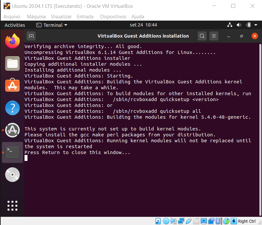Expand the Terminal app menu in top bar
The height and width of the screenshot is (225, 262).
point(52,25)
